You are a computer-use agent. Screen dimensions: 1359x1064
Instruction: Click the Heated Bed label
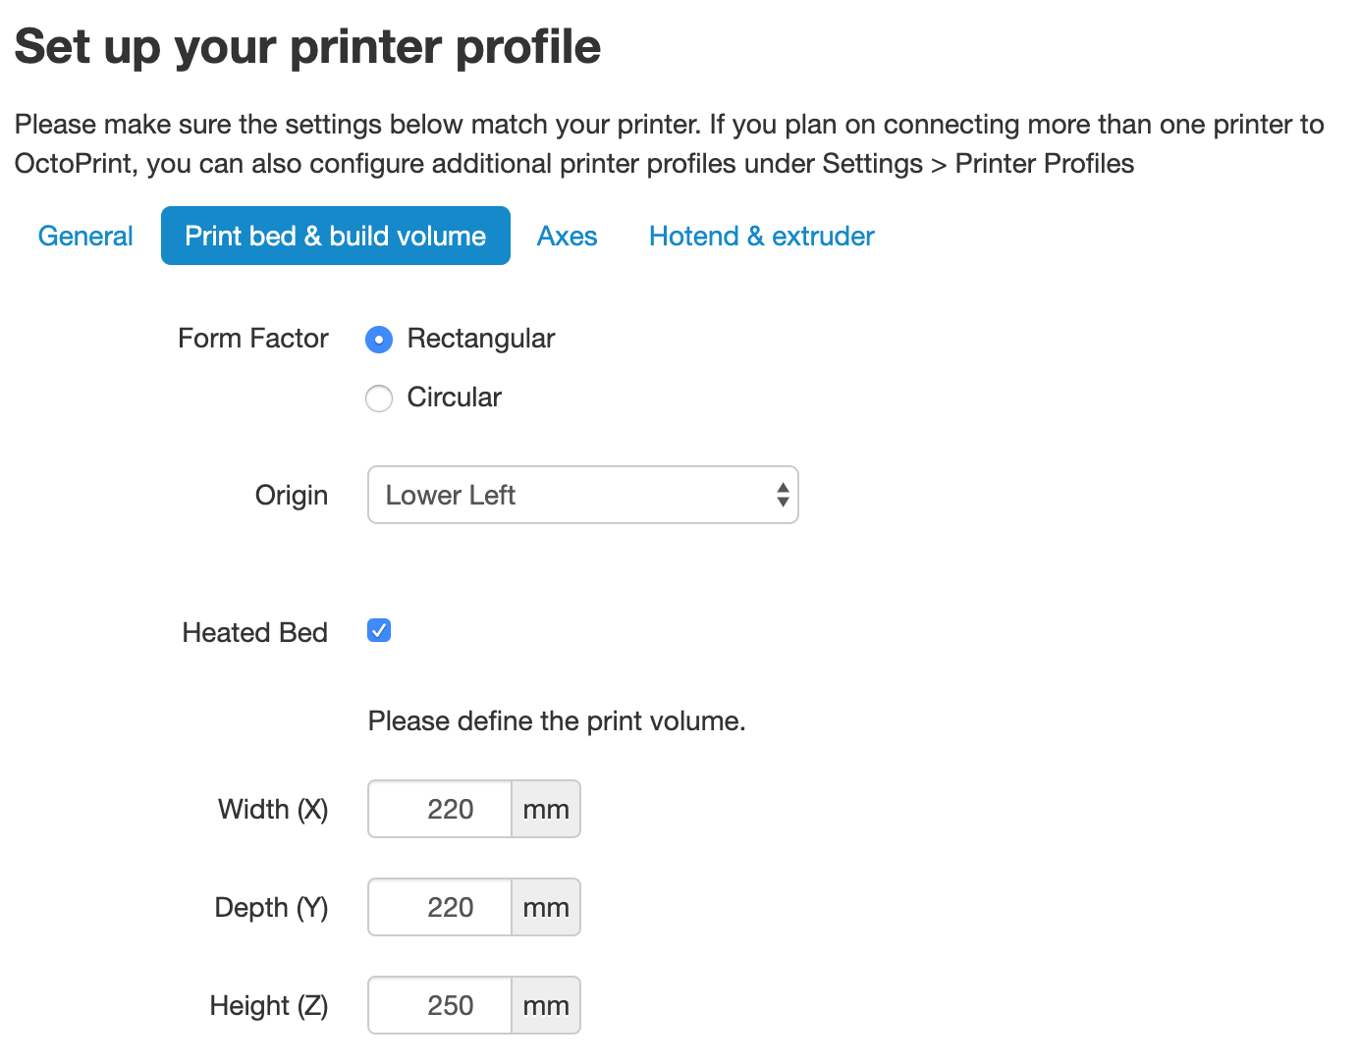[254, 632]
